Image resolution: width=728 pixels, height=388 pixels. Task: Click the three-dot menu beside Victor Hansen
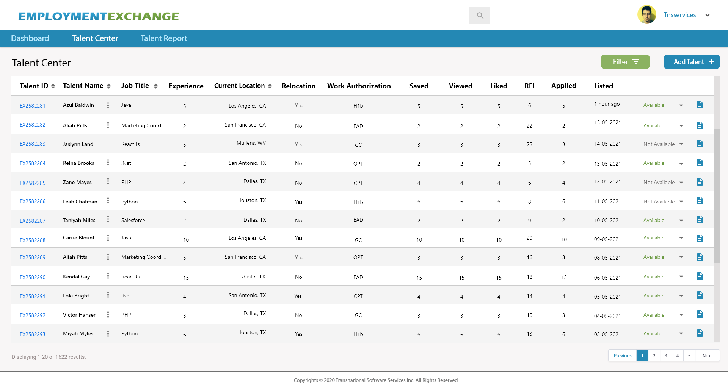point(108,314)
